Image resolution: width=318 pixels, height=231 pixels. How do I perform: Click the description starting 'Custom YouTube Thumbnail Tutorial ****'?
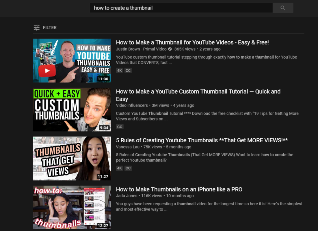(x=207, y=116)
